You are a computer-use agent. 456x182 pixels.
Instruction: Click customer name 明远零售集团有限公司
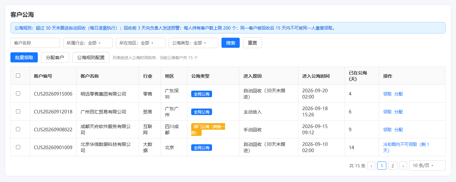[103, 94]
